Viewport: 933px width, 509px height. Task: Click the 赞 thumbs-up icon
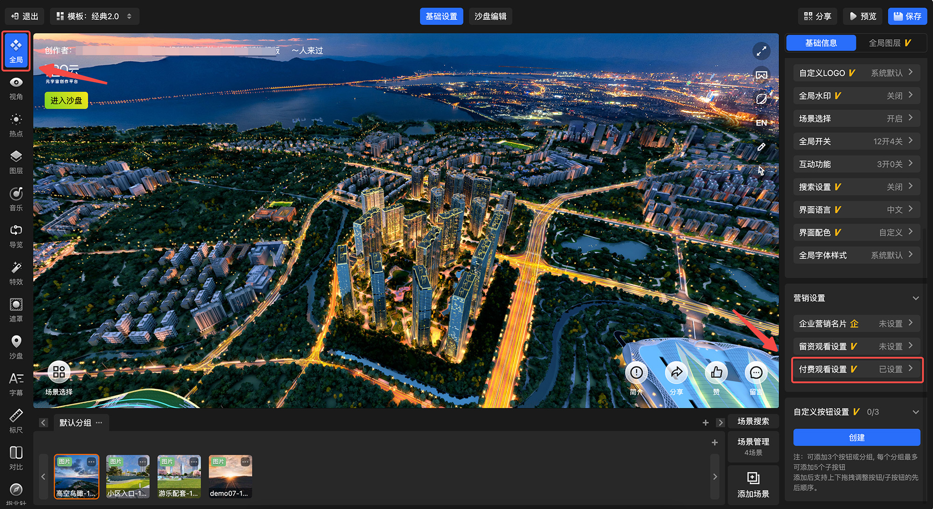716,372
